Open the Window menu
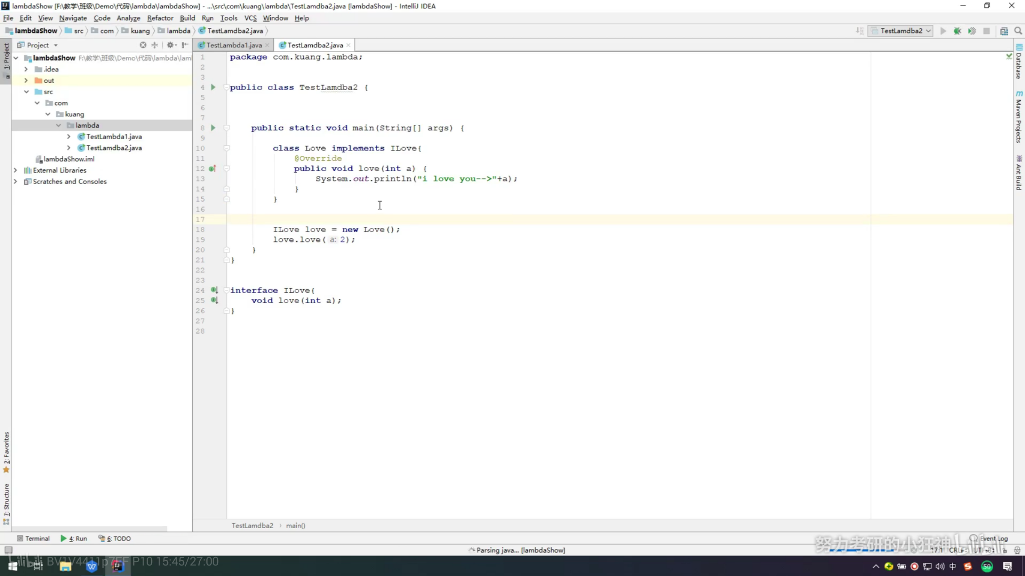Image resolution: width=1025 pixels, height=576 pixels. click(x=275, y=18)
